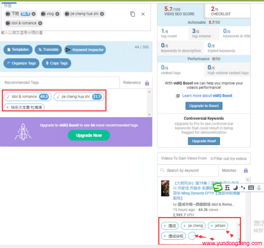The width and height of the screenshot is (264, 248).
Task: Toggle recommended tag jie cheng hua shi
Action: pyautogui.click(x=79, y=97)
